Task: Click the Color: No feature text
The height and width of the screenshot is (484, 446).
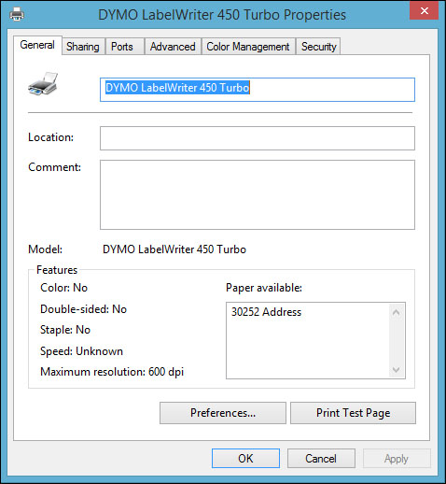Action: (64, 288)
